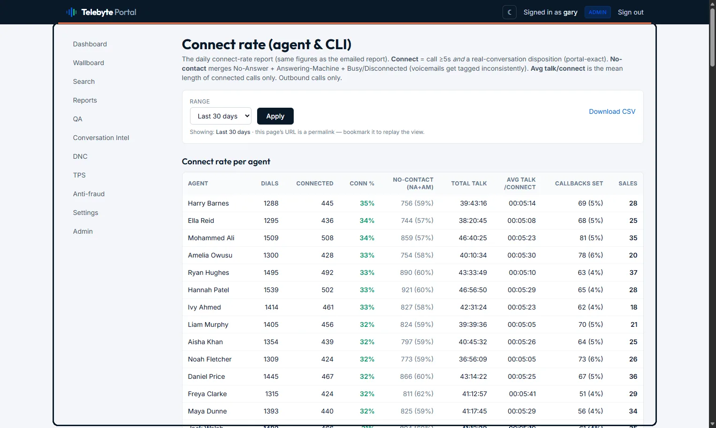
Task: Click Mohammed Ali dials value 1509
Action: pos(271,238)
